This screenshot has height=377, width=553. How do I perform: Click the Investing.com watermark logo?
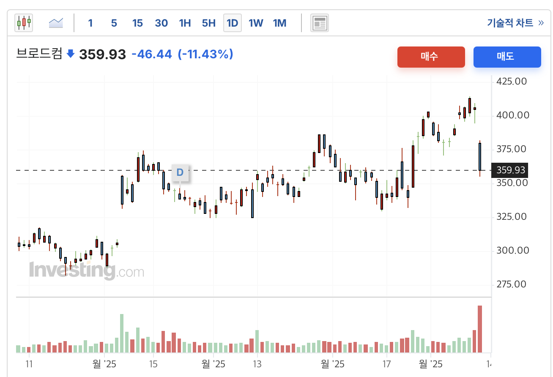87,270
